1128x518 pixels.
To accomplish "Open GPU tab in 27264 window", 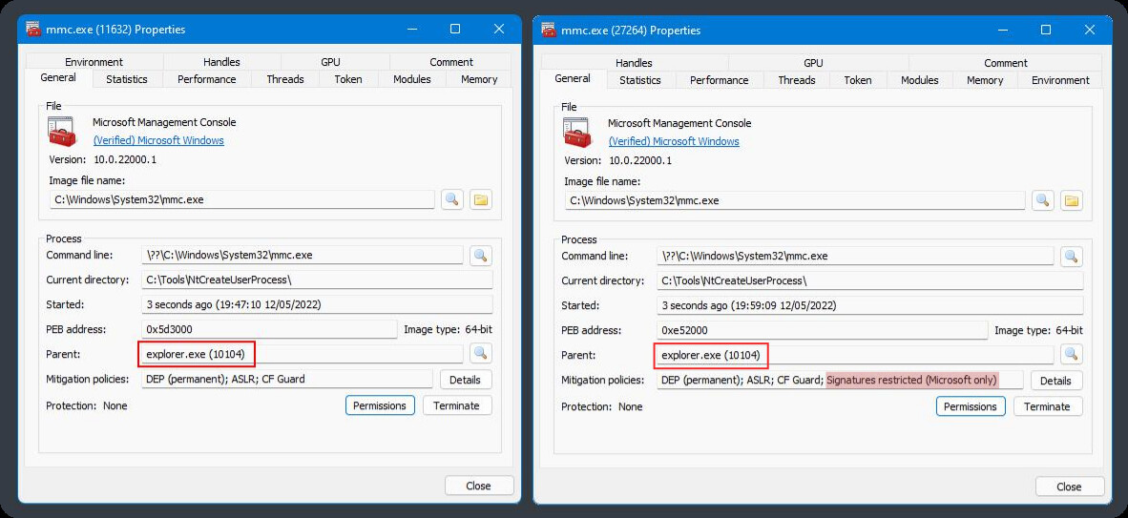I will point(813,63).
